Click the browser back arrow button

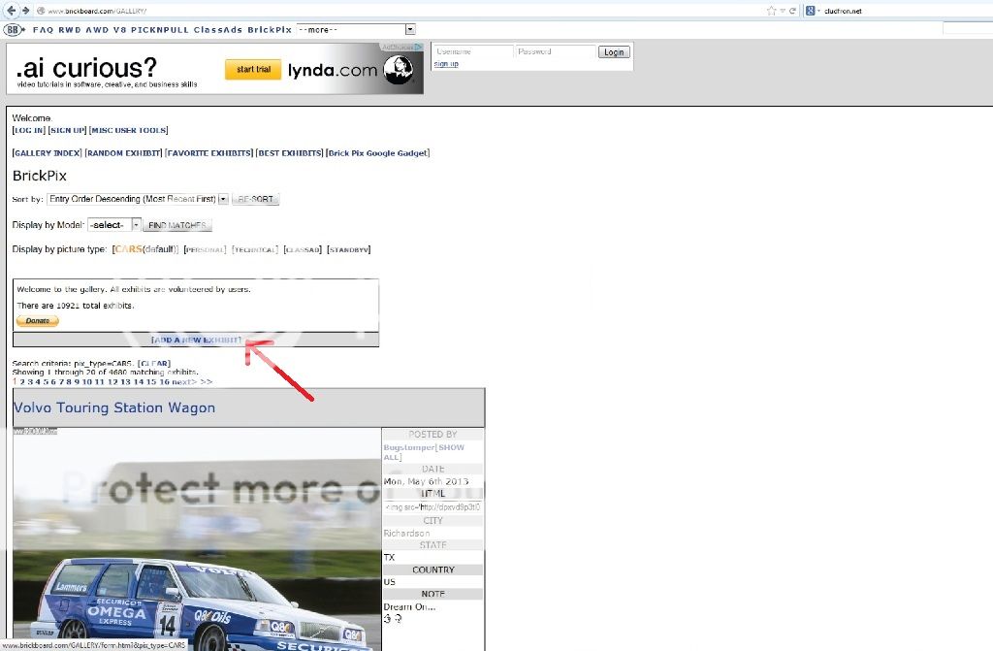pyautogui.click(x=10, y=11)
